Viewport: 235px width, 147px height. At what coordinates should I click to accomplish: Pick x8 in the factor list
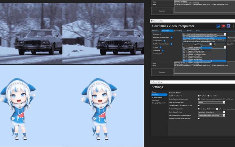click(x=206, y=49)
